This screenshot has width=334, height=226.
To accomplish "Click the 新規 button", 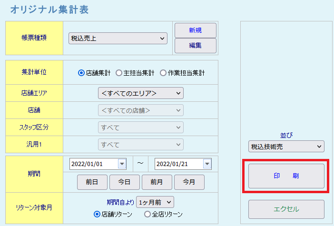I will coord(196,30).
